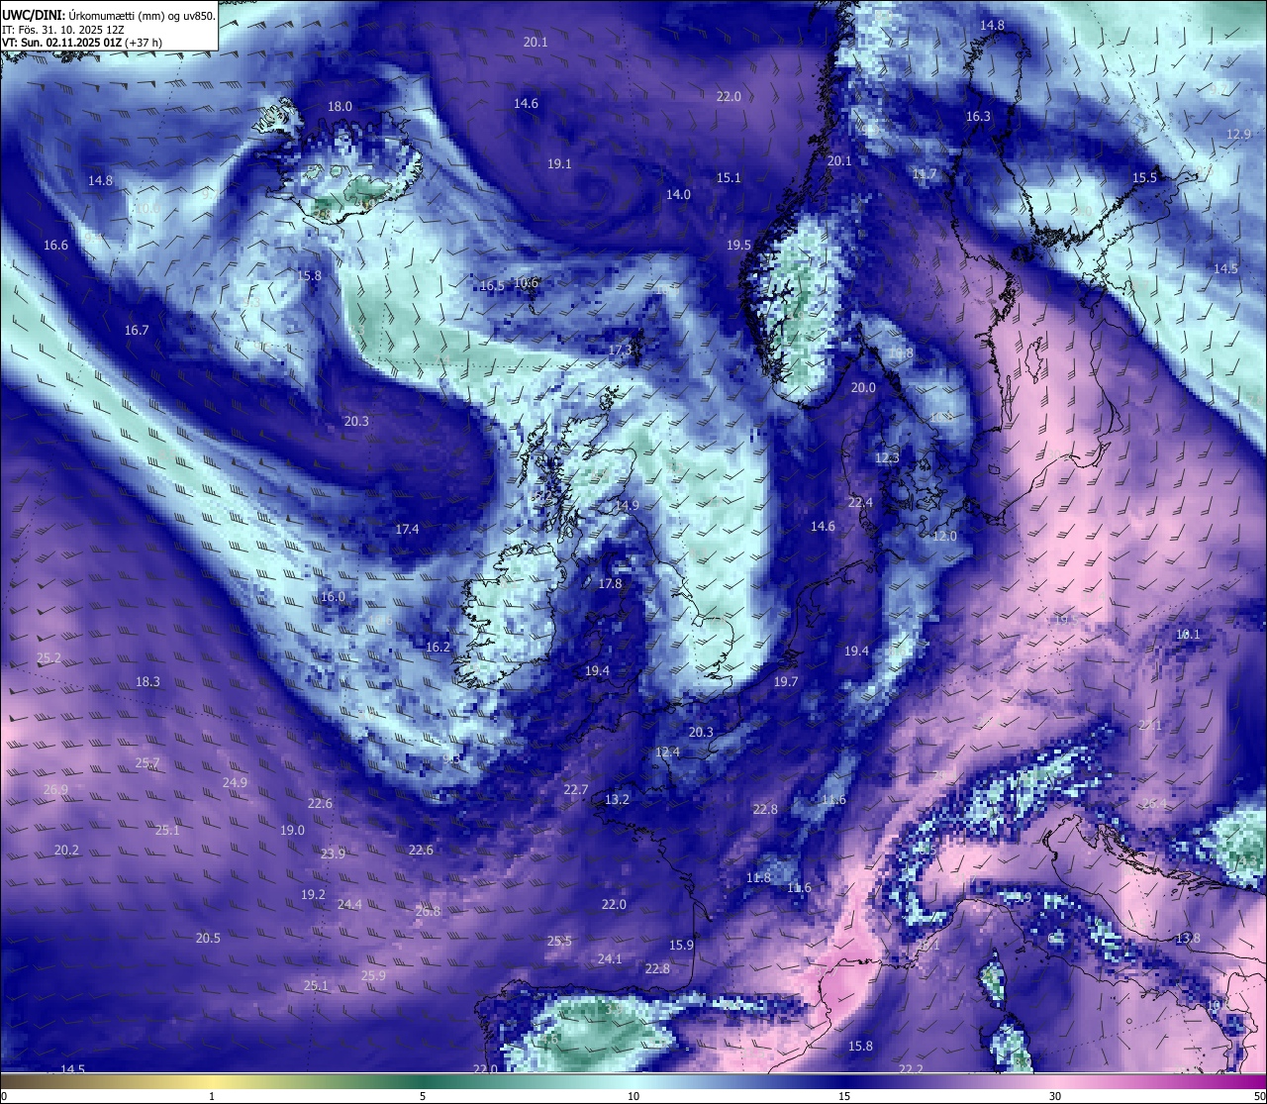Click the 17.4 map value
Viewport: 1267px width, 1104px height.
[407, 529]
